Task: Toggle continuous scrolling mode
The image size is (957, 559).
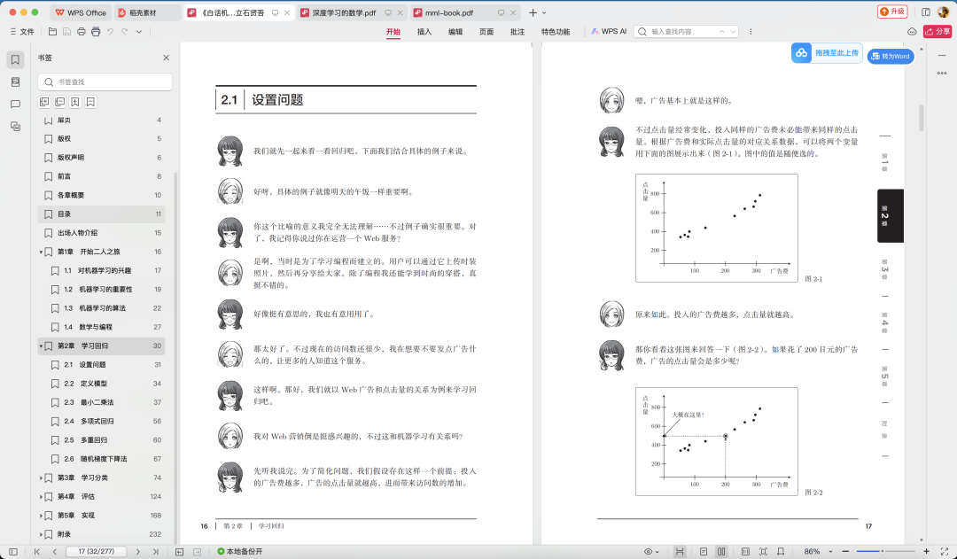Action: (x=680, y=551)
